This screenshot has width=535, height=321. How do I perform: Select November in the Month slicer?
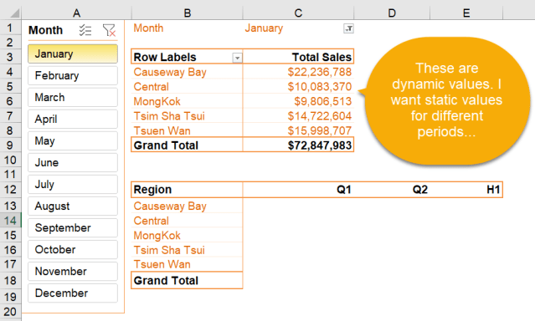(x=73, y=272)
